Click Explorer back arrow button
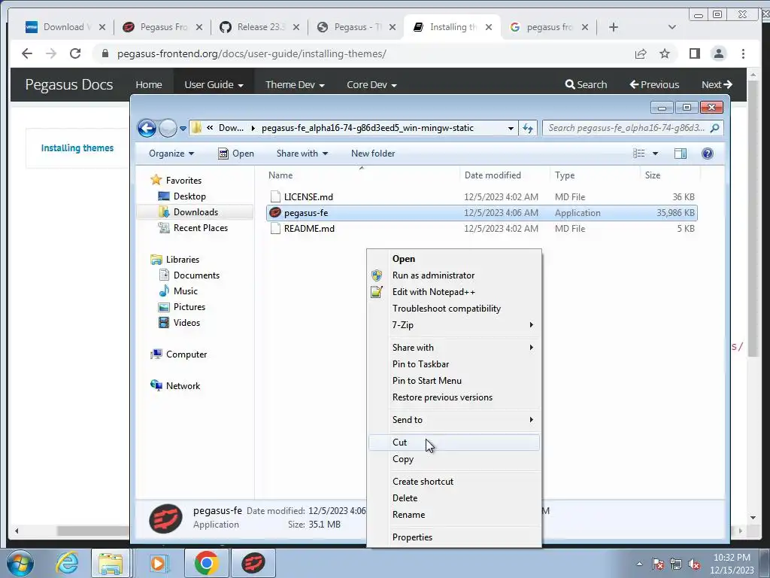Viewport: 770px width, 578px height. point(147,128)
